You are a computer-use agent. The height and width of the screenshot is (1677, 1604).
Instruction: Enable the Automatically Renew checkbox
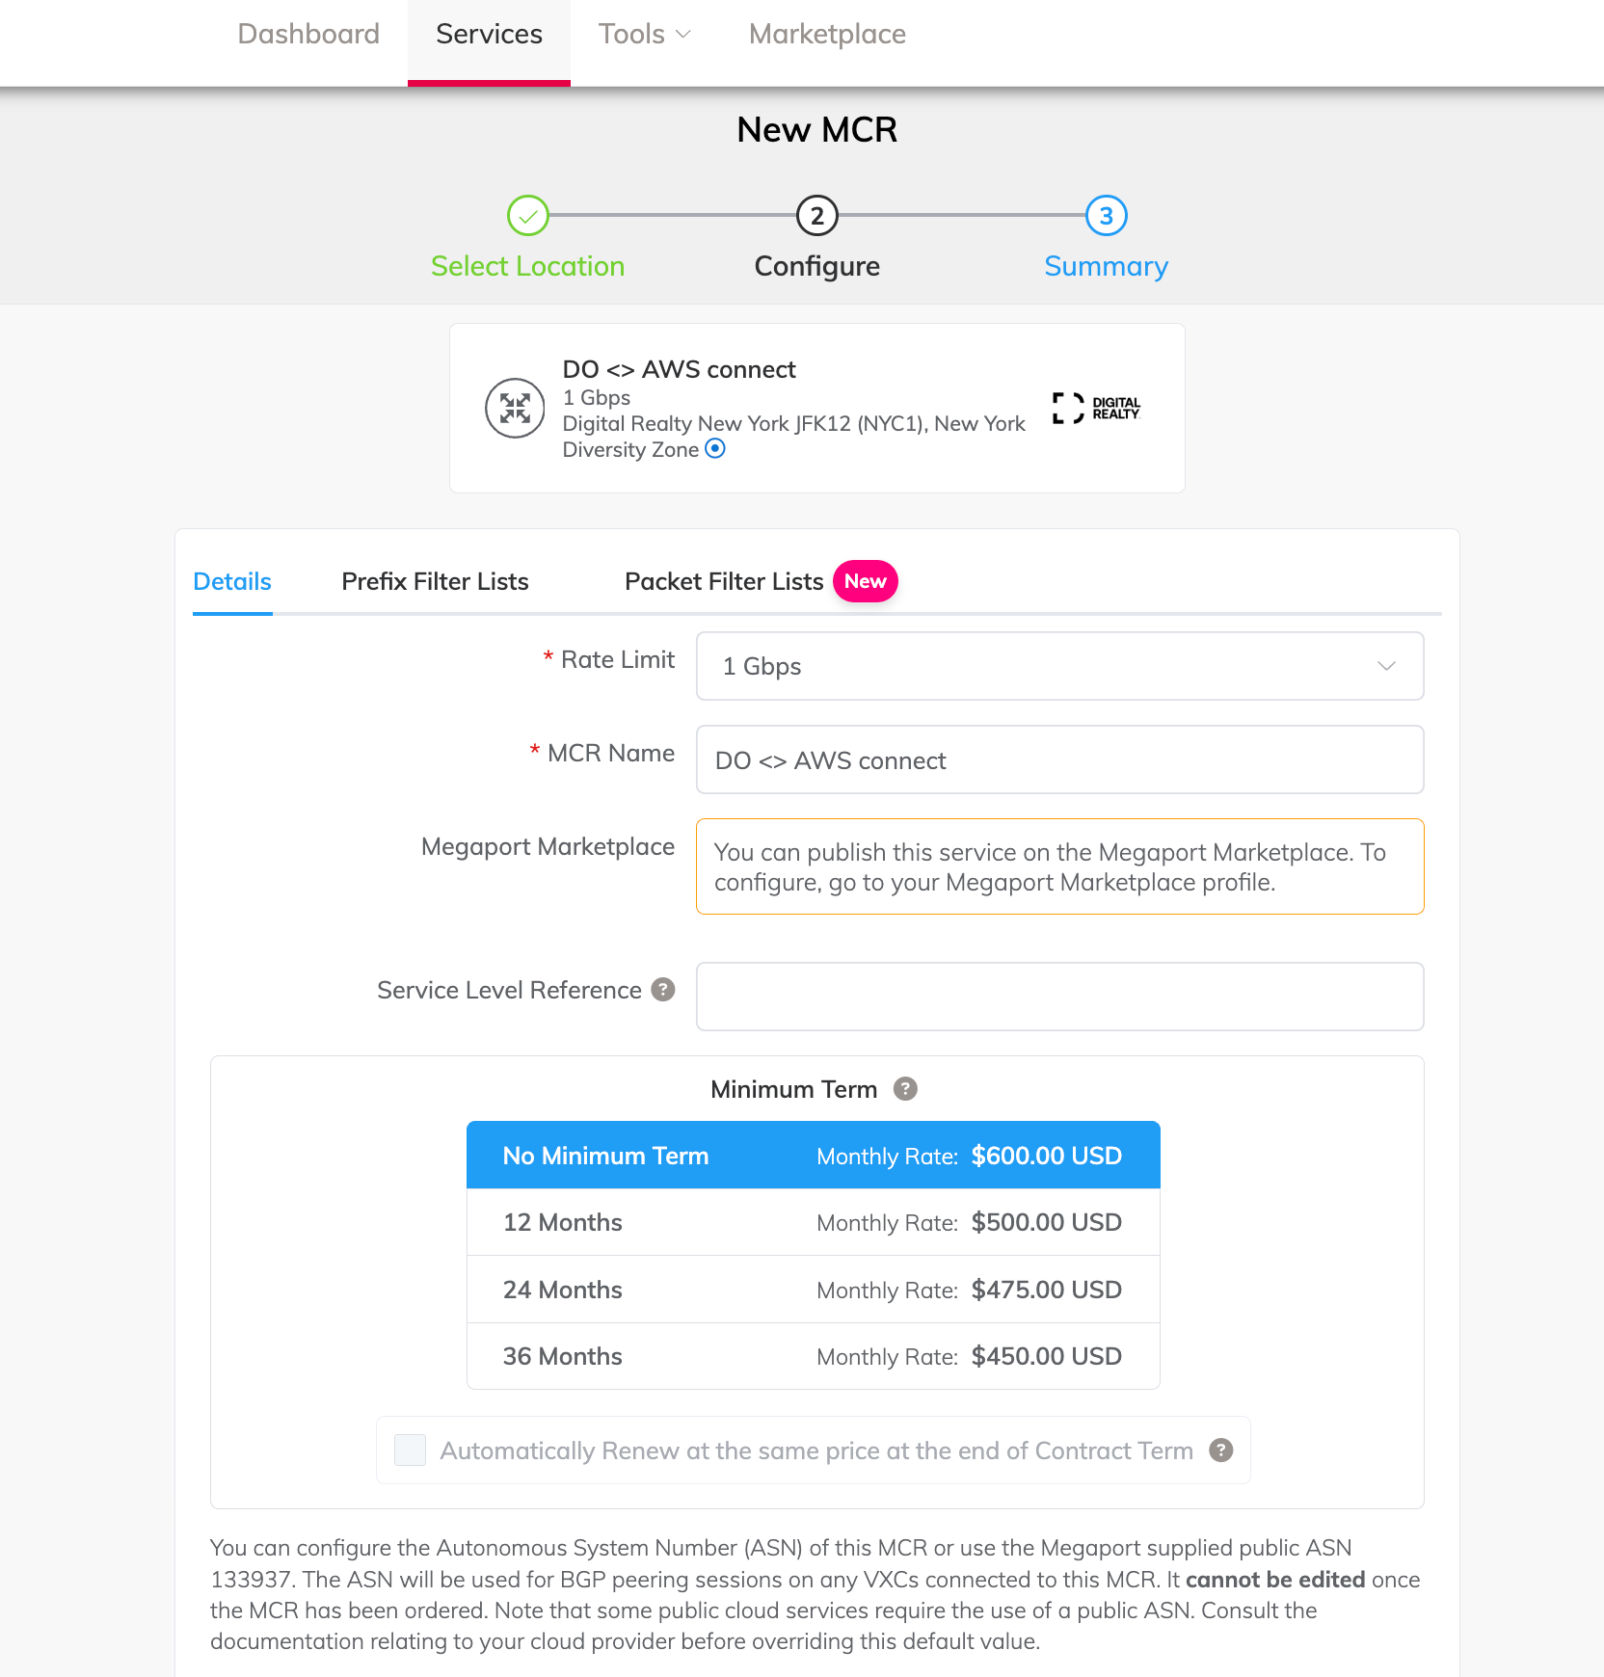pyautogui.click(x=411, y=1451)
